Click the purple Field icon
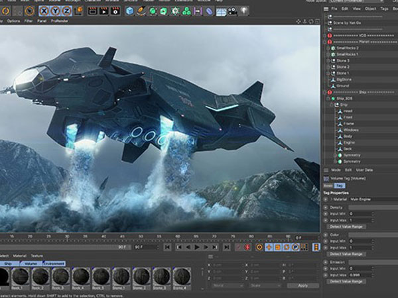This screenshot has height=298, width=398. point(198,11)
